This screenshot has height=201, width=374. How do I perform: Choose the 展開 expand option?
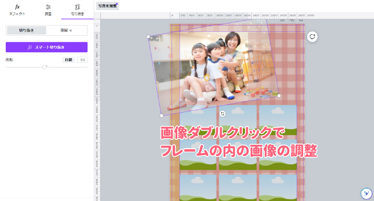(66, 30)
